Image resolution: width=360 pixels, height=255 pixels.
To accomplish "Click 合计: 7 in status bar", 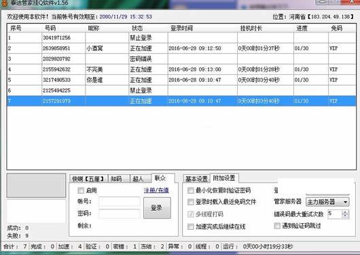I will [15, 247].
